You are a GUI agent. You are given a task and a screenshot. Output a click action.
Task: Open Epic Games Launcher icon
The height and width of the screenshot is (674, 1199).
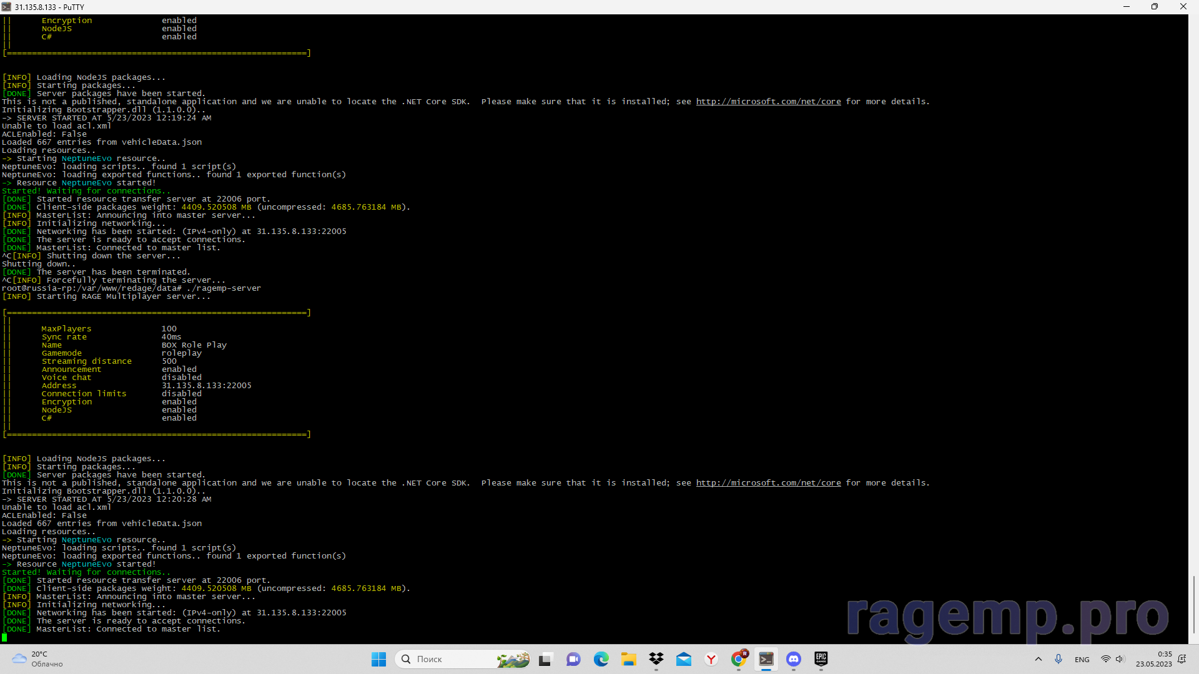[821, 659]
